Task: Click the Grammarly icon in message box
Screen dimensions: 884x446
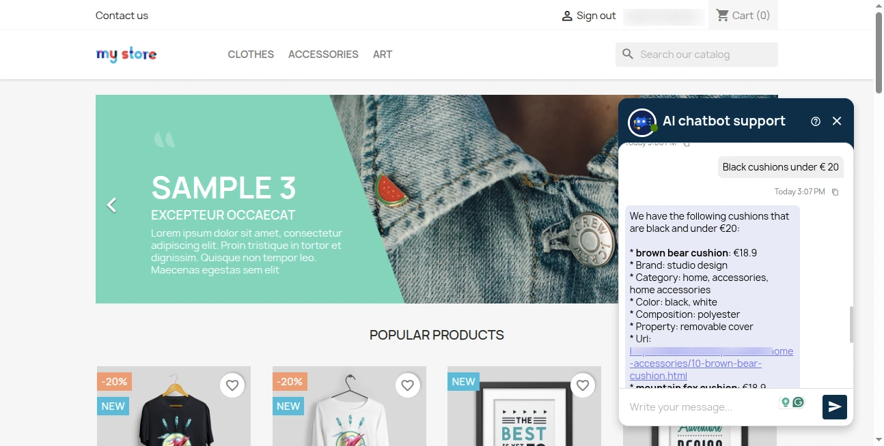Action: click(x=798, y=402)
